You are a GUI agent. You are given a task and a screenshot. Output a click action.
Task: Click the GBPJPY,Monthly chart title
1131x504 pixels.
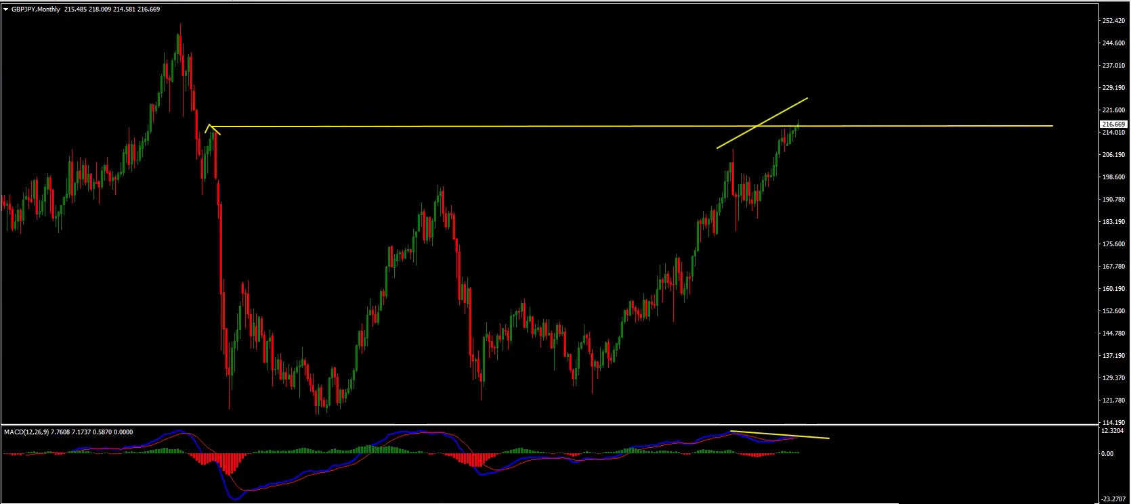coord(36,9)
